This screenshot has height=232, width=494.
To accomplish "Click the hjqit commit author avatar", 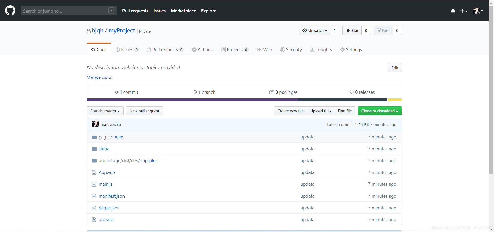I will pos(95,124).
